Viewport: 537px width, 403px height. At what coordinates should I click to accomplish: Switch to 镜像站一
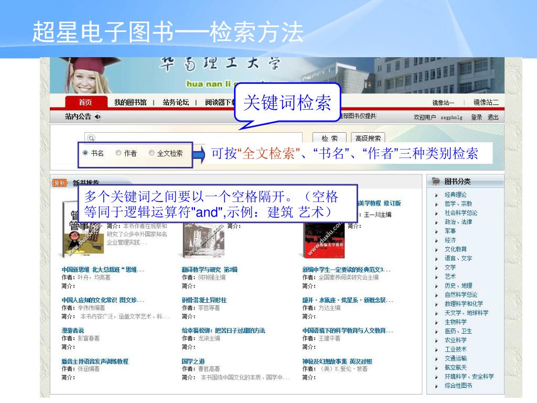click(443, 102)
